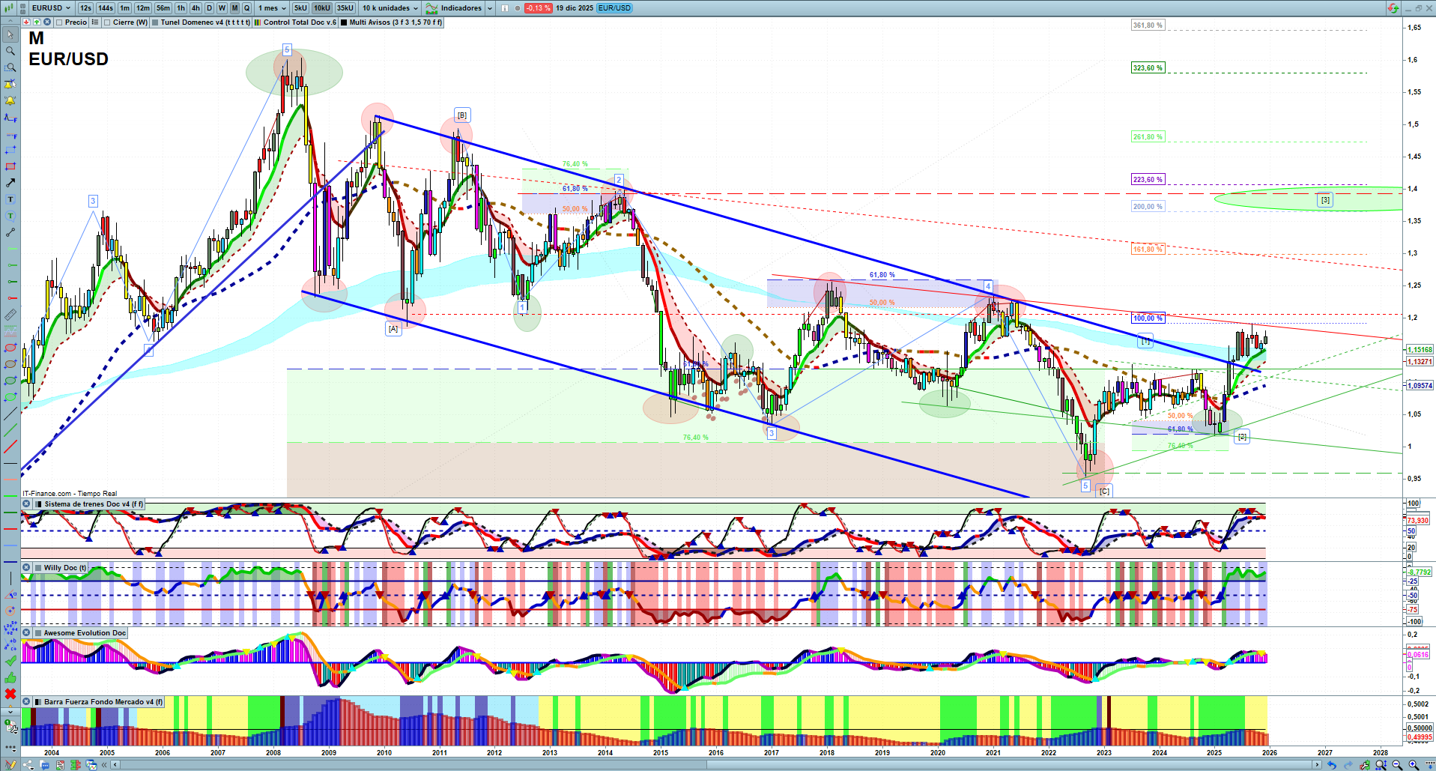1436x771 pixels.
Task: Open the yellow alert bell tool
Action: tap(10, 100)
